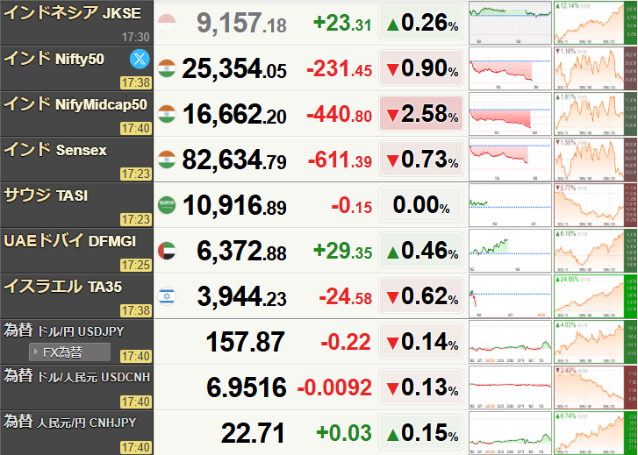This screenshot has width=638, height=455.
Task: Open TASI intraday mini chart
Action: click(x=510, y=205)
